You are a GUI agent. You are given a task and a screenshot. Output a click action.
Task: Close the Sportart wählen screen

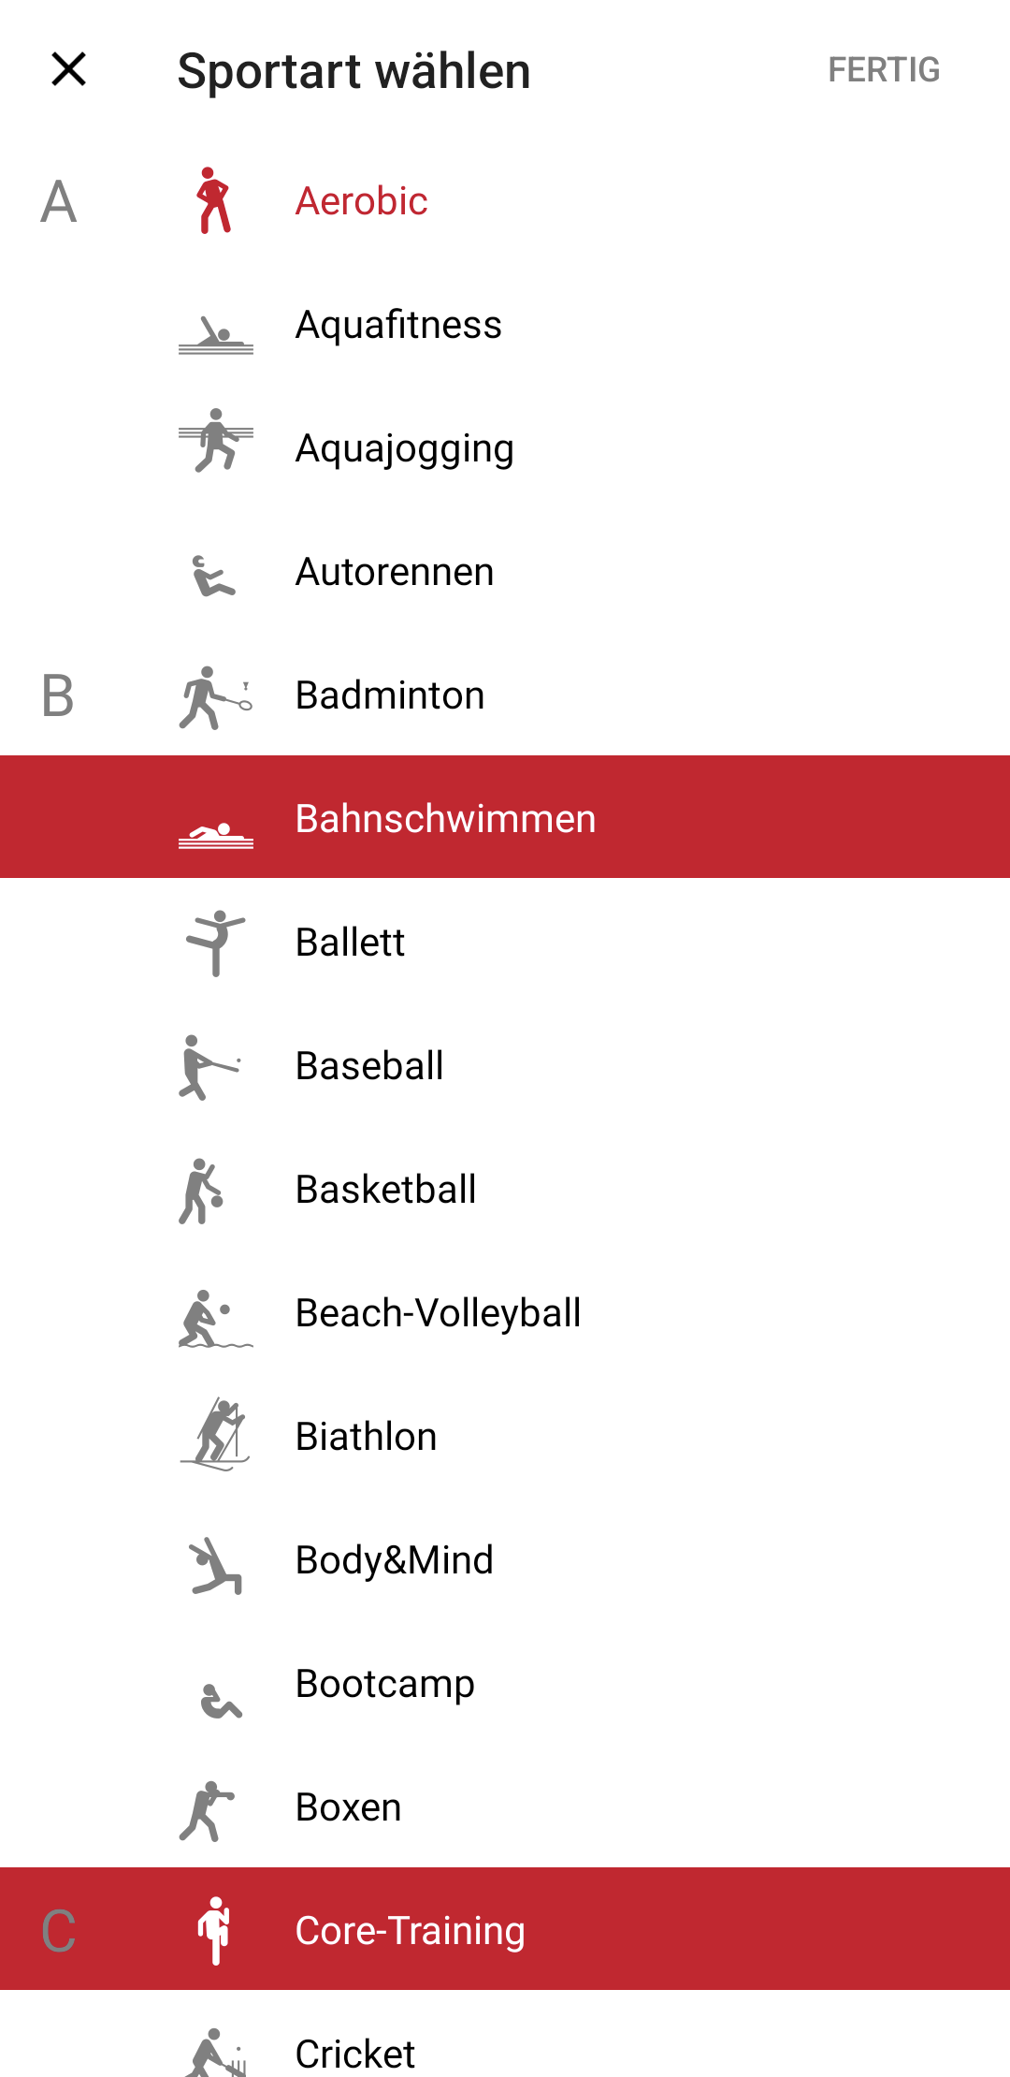[x=69, y=69]
